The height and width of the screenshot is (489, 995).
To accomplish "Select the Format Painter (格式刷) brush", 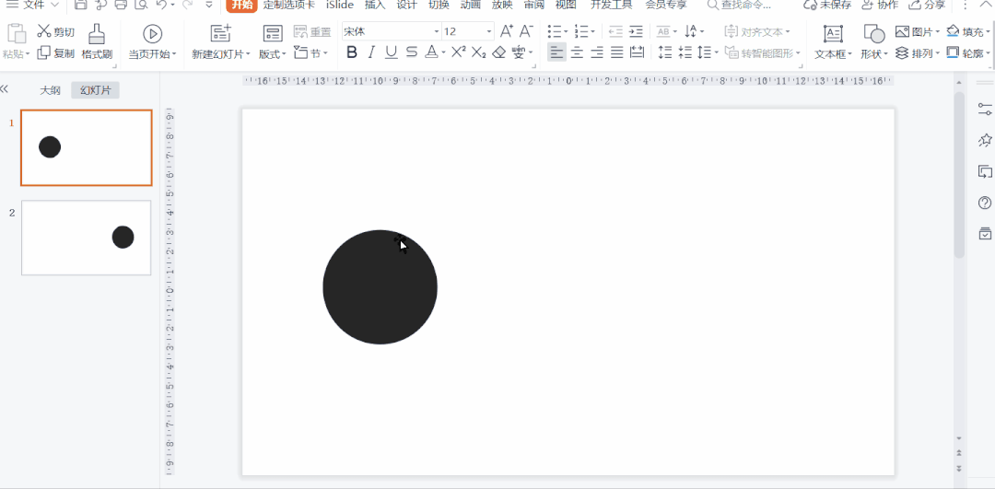I will click(97, 41).
